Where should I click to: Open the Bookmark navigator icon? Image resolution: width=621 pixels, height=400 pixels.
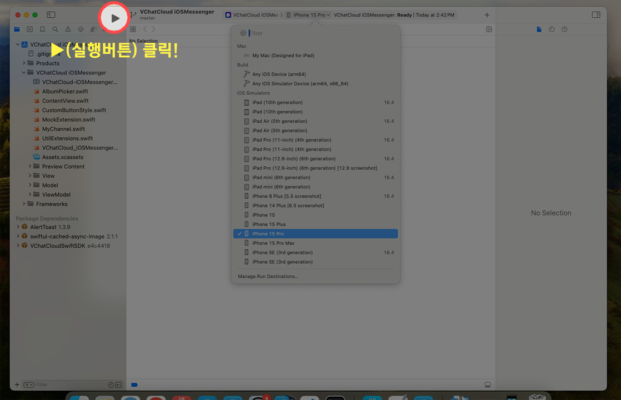click(x=42, y=29)
